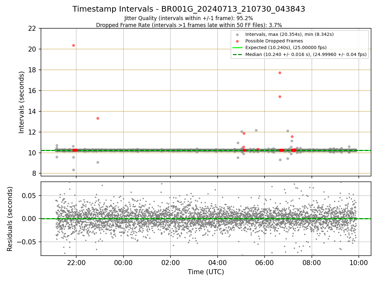Click the 16 y-axis tick label
This screenshot has width=378, height=283.
click(32, 91)
